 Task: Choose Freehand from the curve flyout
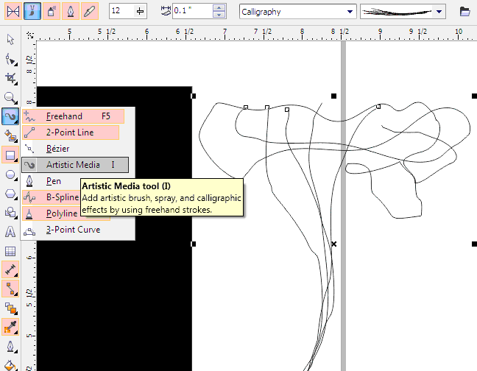[64, 116]
